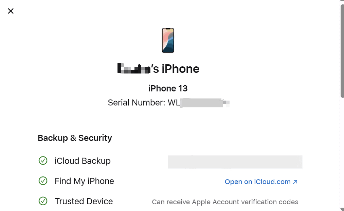The height and width of the screenshot is (211, 344).
Task: Click the green checkmark beside Trusted Device
Action: (x=43, y=201)
